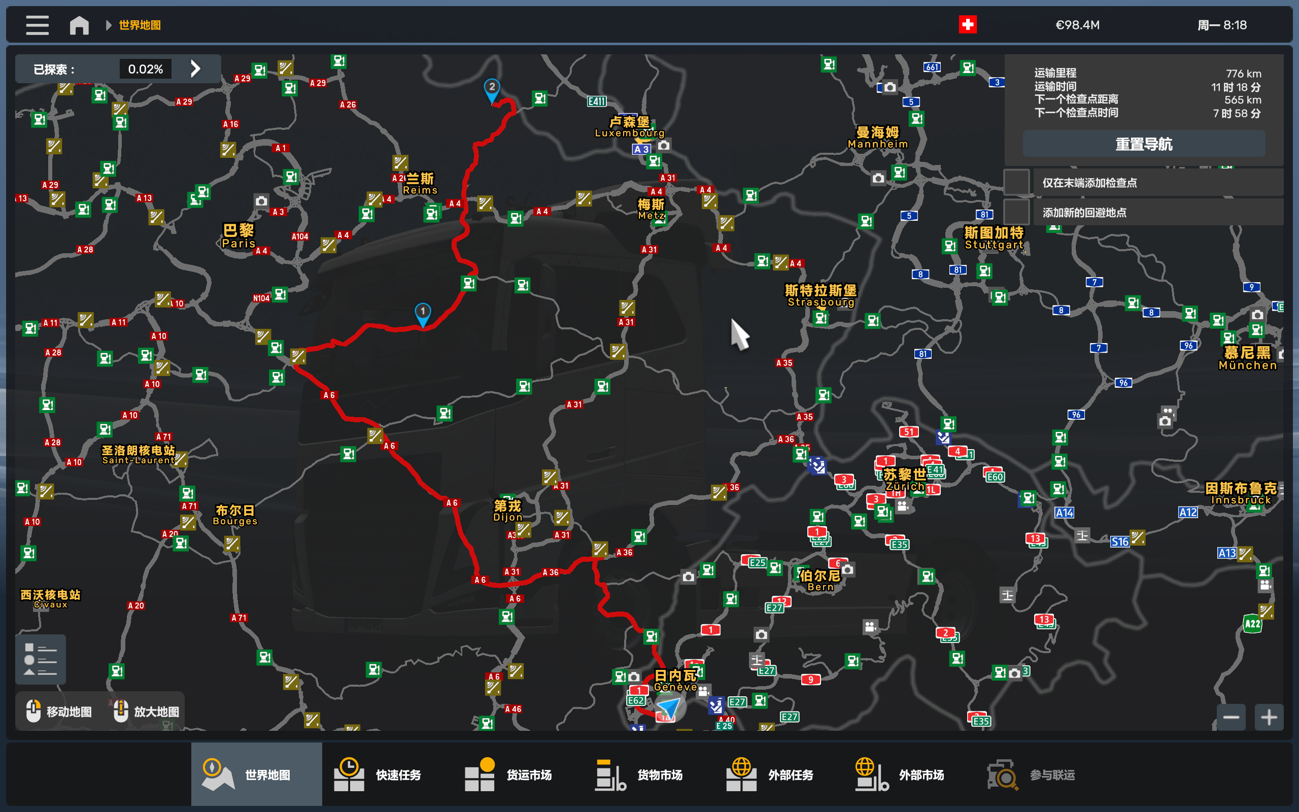1299x812 pixels.
Task: Click the 0.02% explored value
Action: click(x=146, y=69)
